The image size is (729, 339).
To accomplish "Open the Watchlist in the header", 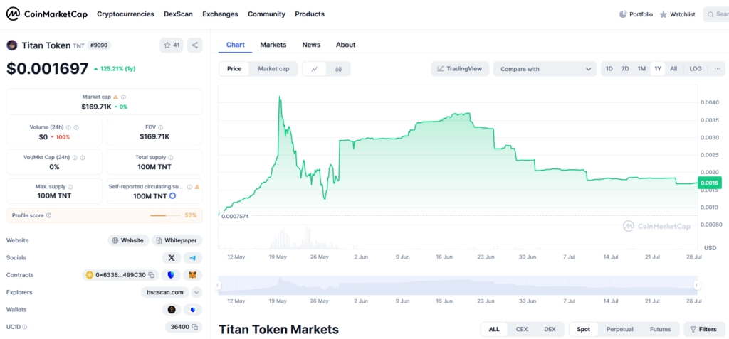I will (678, 14).
